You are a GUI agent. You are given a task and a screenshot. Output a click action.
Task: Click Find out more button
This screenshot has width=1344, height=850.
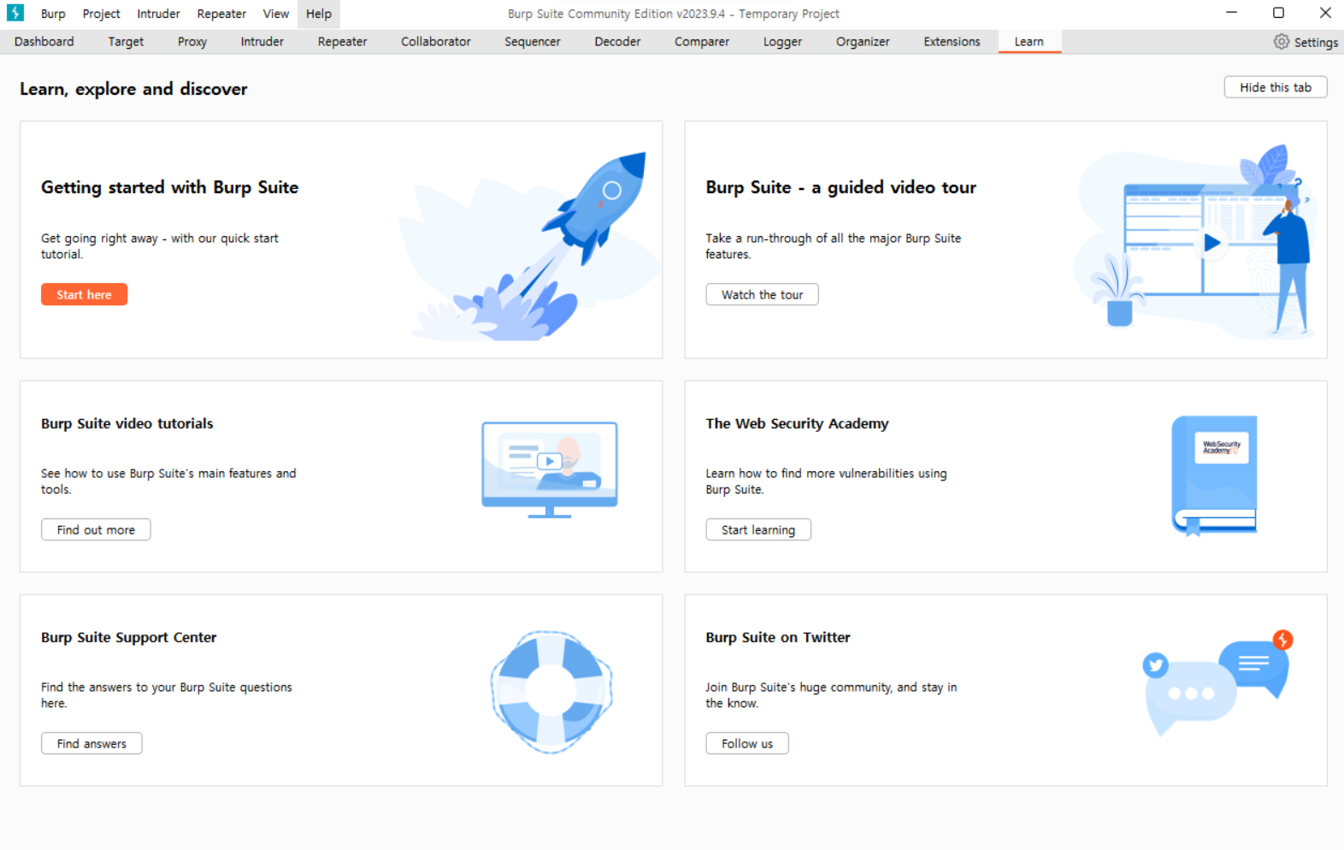click(x=96, y=529)
